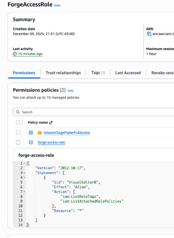Click the "Effect": "Allow" line
Viewport: 174px width, 238px height.
click(71, 187)
